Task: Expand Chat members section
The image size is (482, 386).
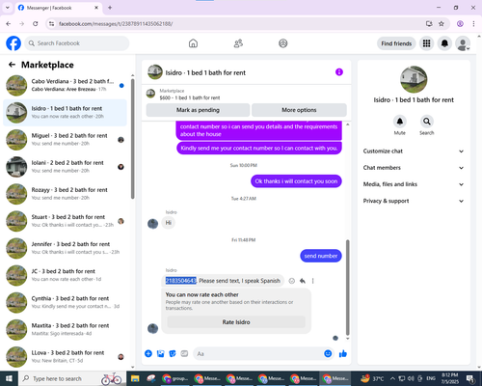Action: (414, 168)
